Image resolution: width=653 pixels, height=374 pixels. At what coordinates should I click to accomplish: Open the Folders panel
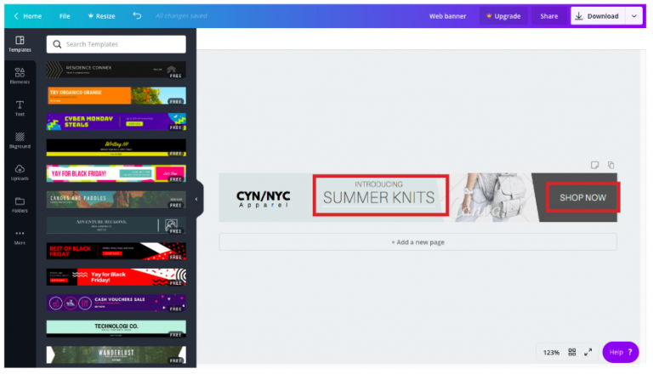pyautogui.click(x=20, y=205)
